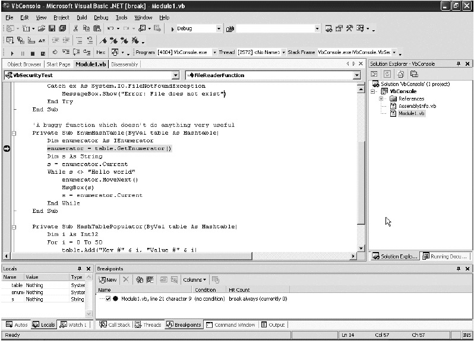Click the Save icon in the toolbar
Image resolution: width=474 pixels, height=341 pixels.
[52, 28]
